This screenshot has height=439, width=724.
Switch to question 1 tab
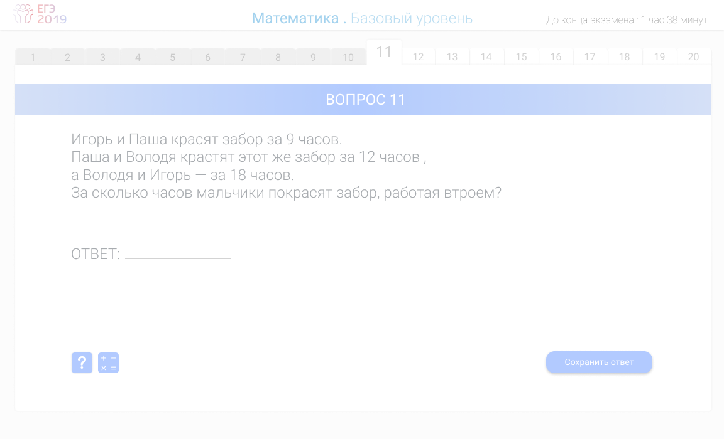coord(33,56)
